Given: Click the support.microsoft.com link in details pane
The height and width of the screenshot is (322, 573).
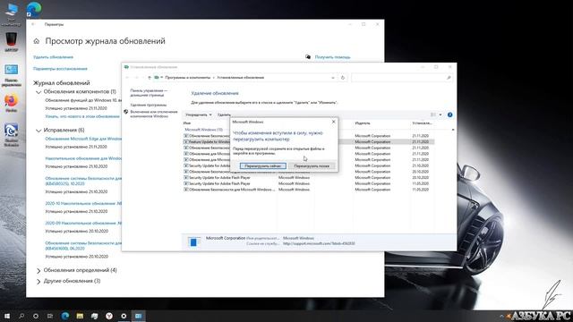Looking at the screenshot, I should coord(319,243).
